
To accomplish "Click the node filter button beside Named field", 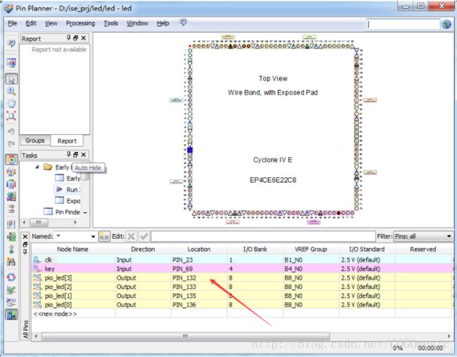I will (104, 236).
